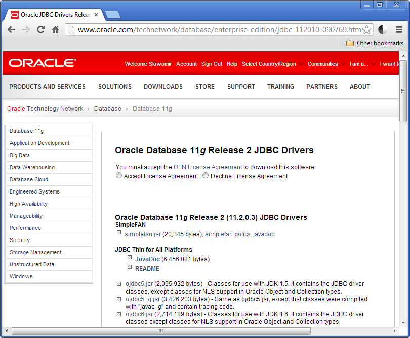Click the Oracle logo
This screenshot has height=338, width=410.
(x=43, y=63)
